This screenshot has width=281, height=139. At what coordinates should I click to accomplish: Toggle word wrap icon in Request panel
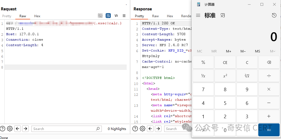[108, 16]
